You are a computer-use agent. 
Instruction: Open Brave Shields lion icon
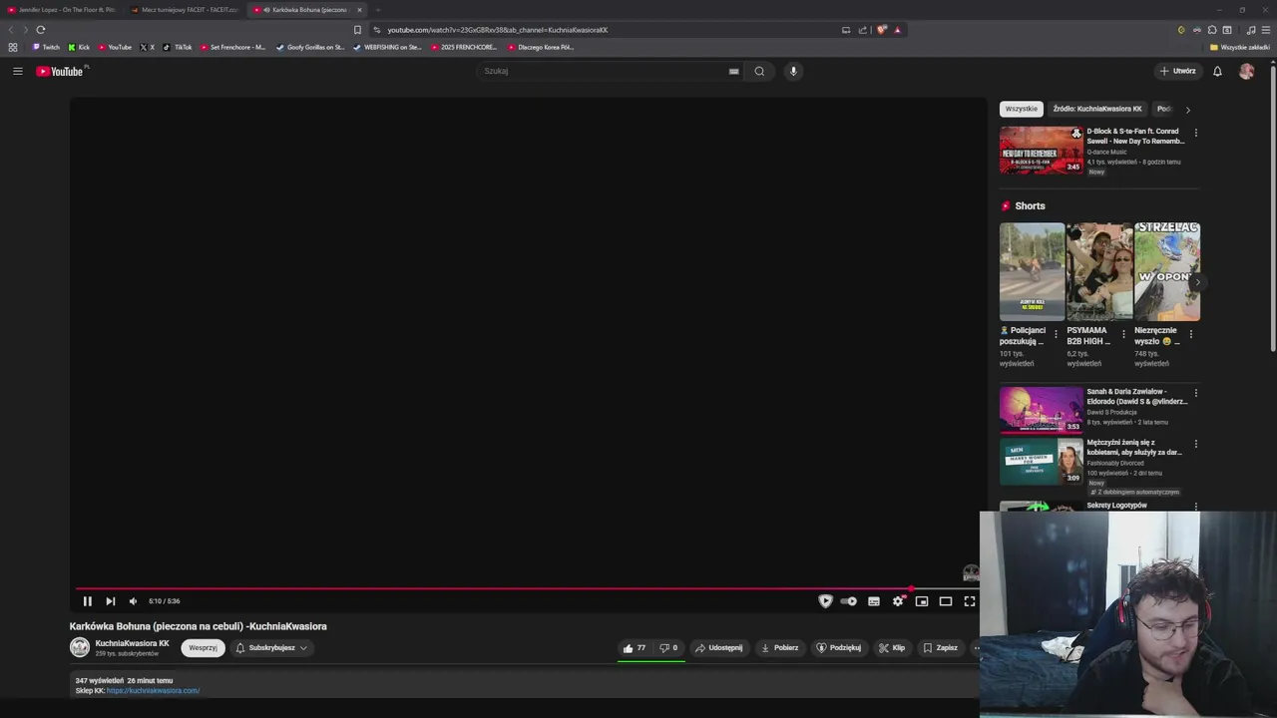pyautogui.click(x=881, y=30)
